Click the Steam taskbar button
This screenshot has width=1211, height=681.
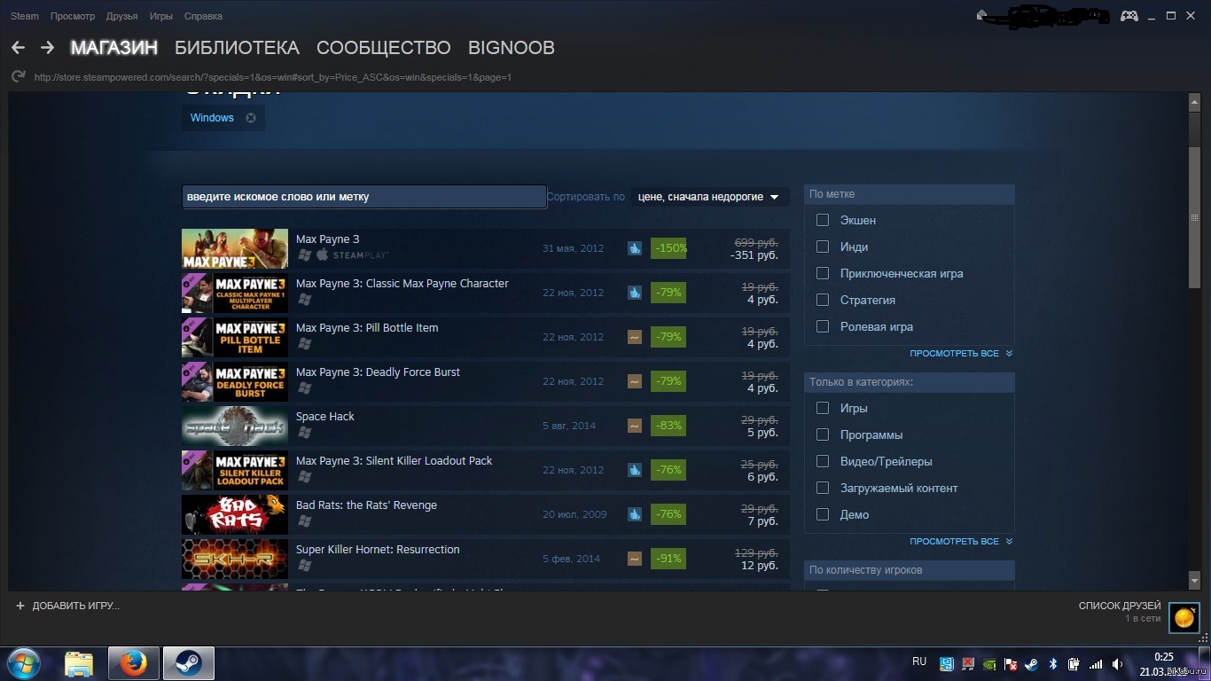point(188,663)
